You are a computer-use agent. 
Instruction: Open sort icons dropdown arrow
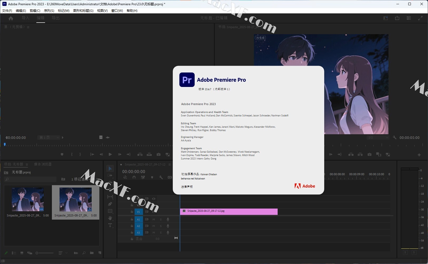pyautogui.click(x=67, y=253)
